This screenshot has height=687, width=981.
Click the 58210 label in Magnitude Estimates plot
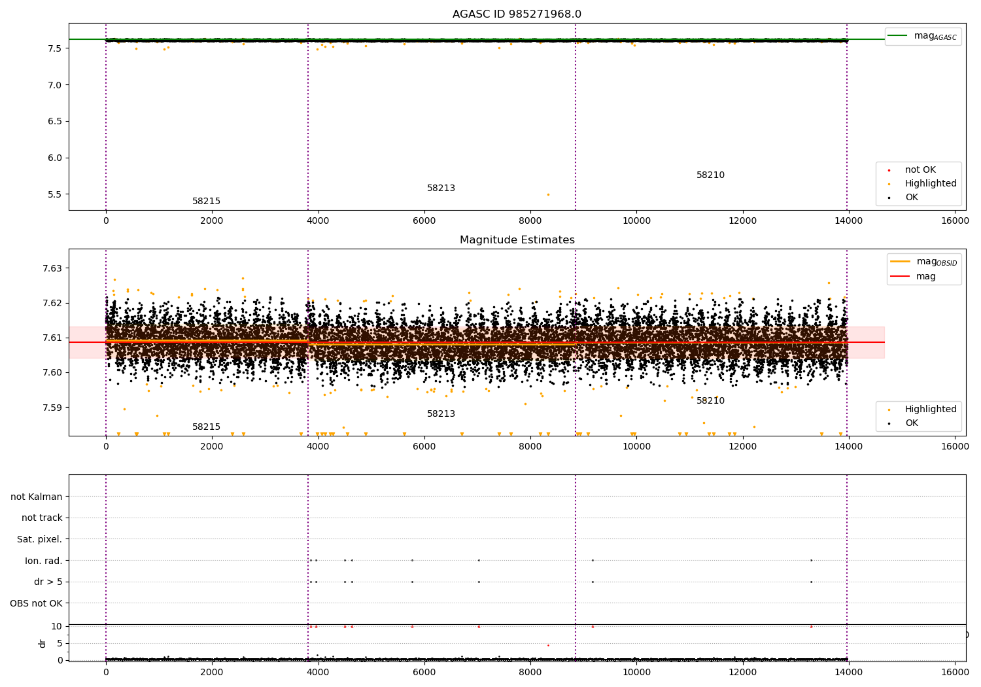(x=710, y=401)
